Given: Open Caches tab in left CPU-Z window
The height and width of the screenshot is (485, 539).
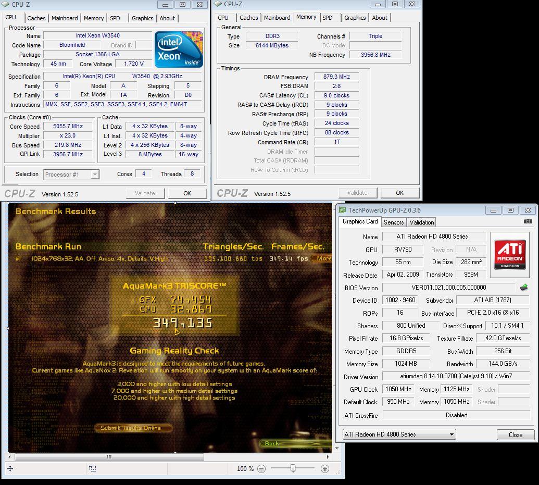Looking at the screenshot, I should pos(36,18).
